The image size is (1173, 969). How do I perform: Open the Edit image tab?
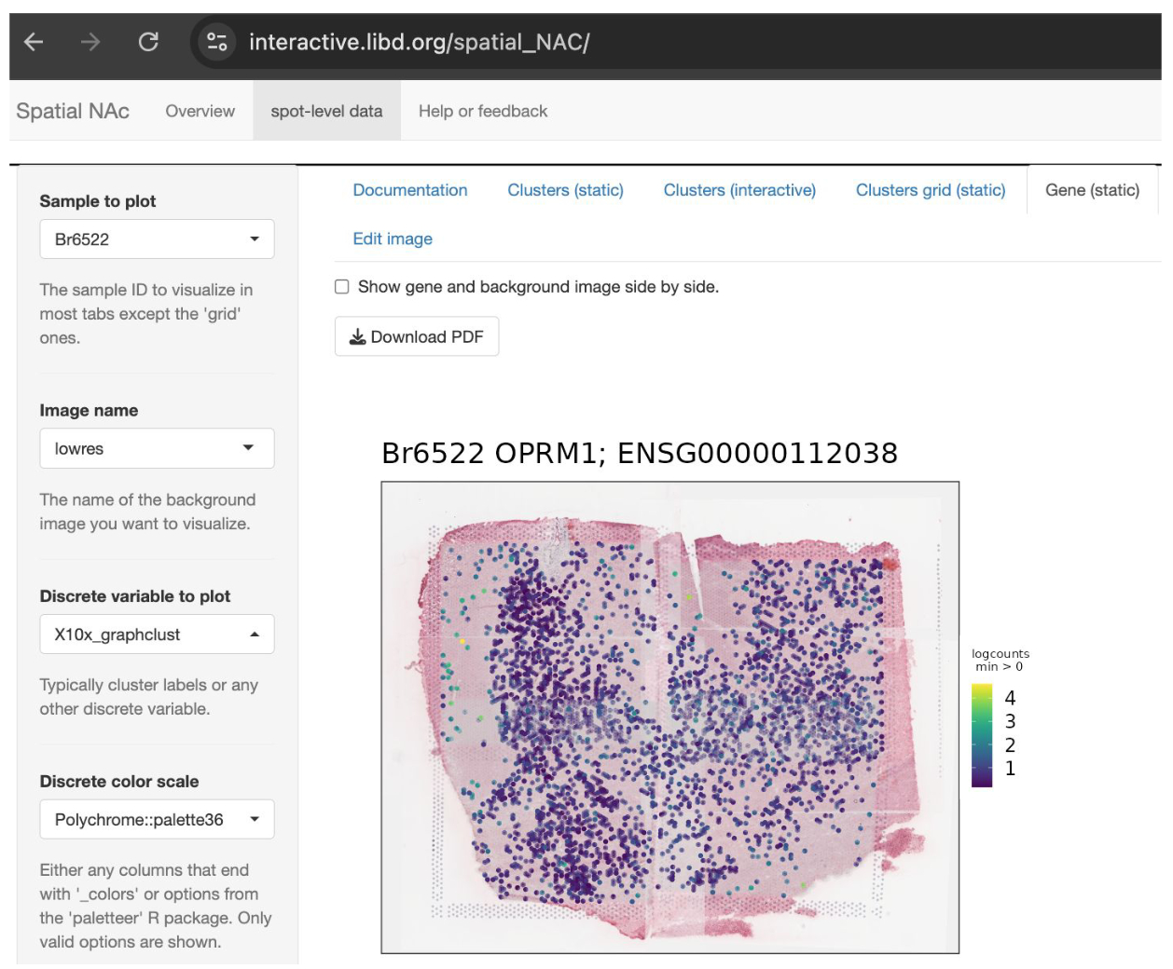pos(393,239)
